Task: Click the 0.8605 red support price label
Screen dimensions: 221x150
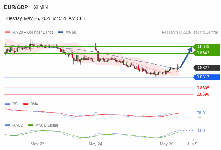Action: [x=203, y=88]
